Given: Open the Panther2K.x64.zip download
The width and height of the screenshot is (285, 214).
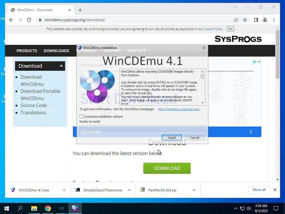Looking at the screenshot, I should click(158, 190).
